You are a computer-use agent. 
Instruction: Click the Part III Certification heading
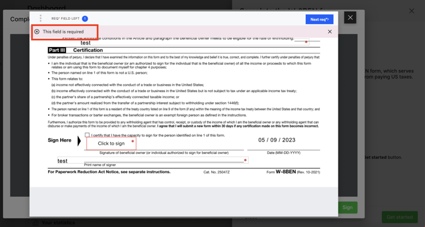coord(75,50)
